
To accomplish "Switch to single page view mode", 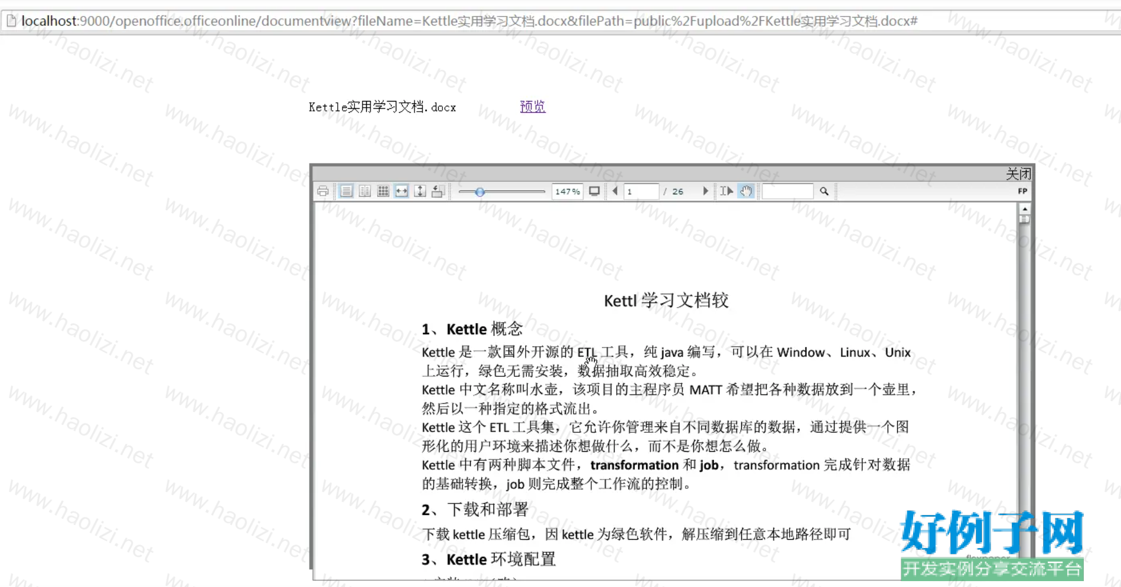I will pyautogui.click(x=346, y=191).
